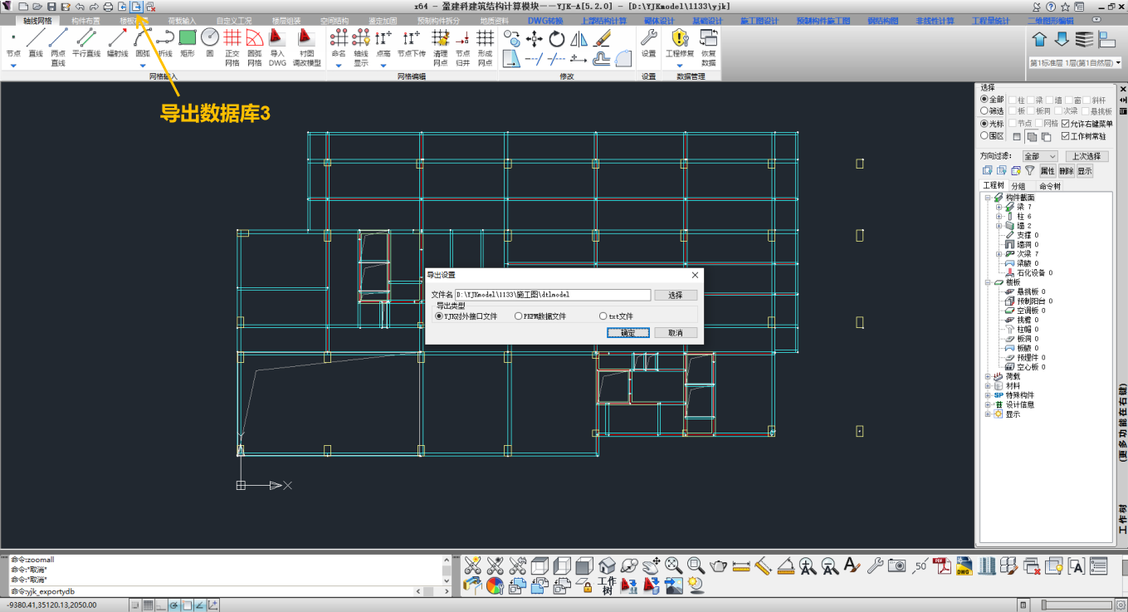Screen dimensions: 1128x612
Task: Choose the txt文件 export option
Action: tap(603, 316)
